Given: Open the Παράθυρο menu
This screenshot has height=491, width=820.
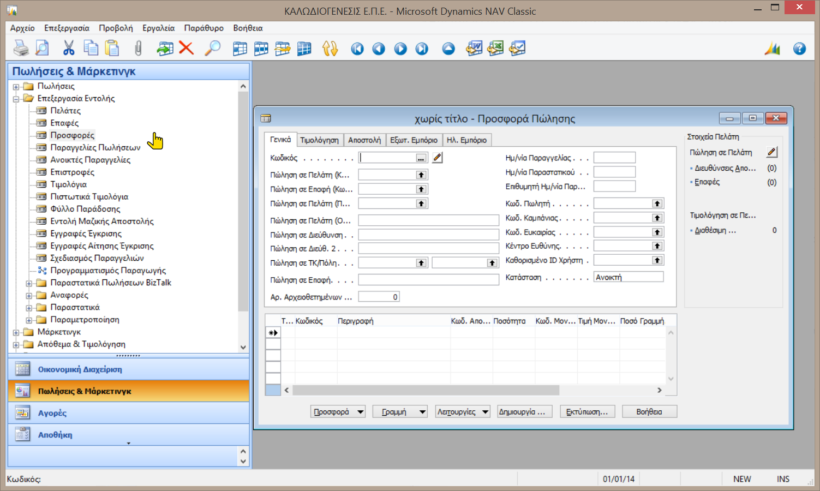Looking at the screenshot, I should [203, 28].
